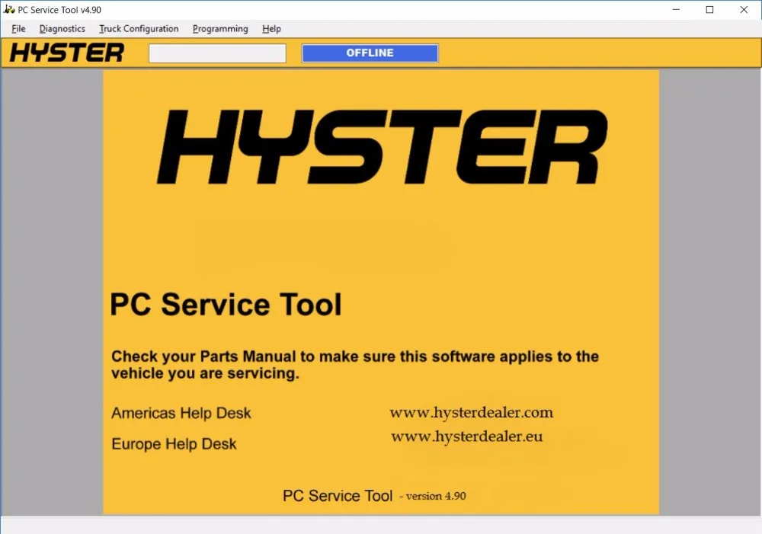Minimize the PC Service Tool window
762x534 pixels.
pos(674,10)
